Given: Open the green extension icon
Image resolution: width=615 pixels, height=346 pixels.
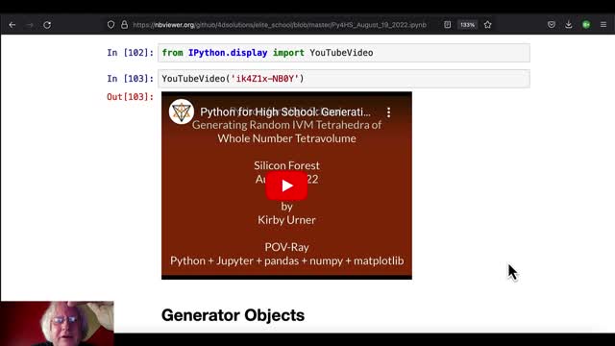Looking at the screenshot, I should 586,25.
